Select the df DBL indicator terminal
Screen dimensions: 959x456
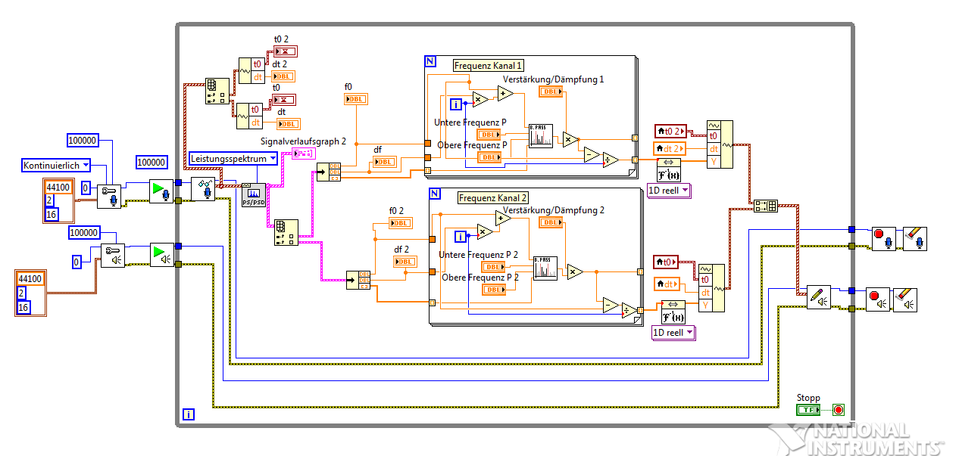coord(384,162)
